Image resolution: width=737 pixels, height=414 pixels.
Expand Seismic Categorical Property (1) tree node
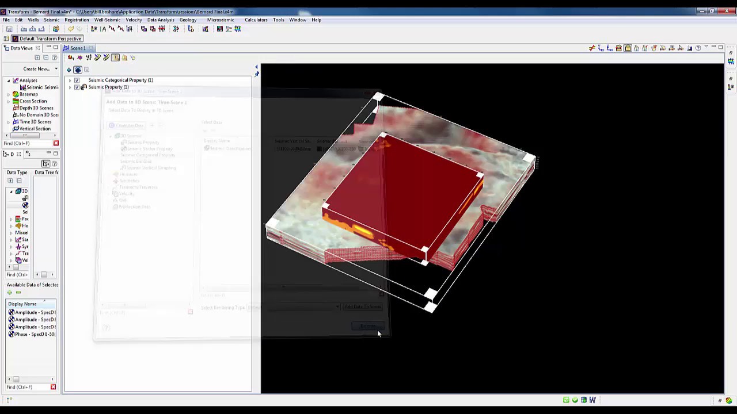point(70,80)
